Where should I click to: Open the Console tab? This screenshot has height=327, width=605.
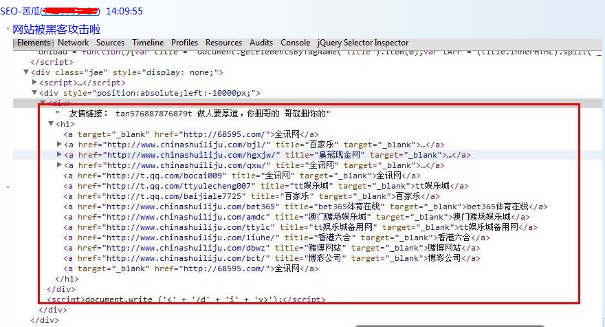(x=295, y=43)
